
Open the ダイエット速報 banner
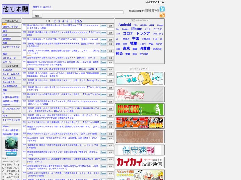click(x=140, y=175)
